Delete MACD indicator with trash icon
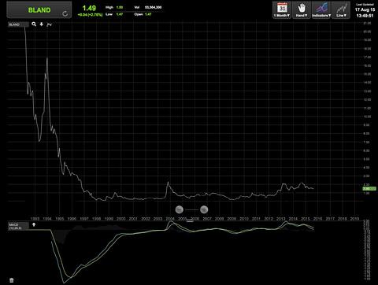 click(12, 280)
